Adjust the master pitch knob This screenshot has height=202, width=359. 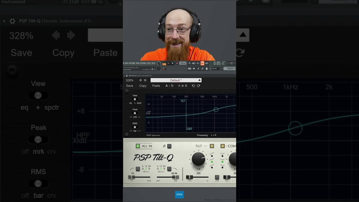(158, 68)
